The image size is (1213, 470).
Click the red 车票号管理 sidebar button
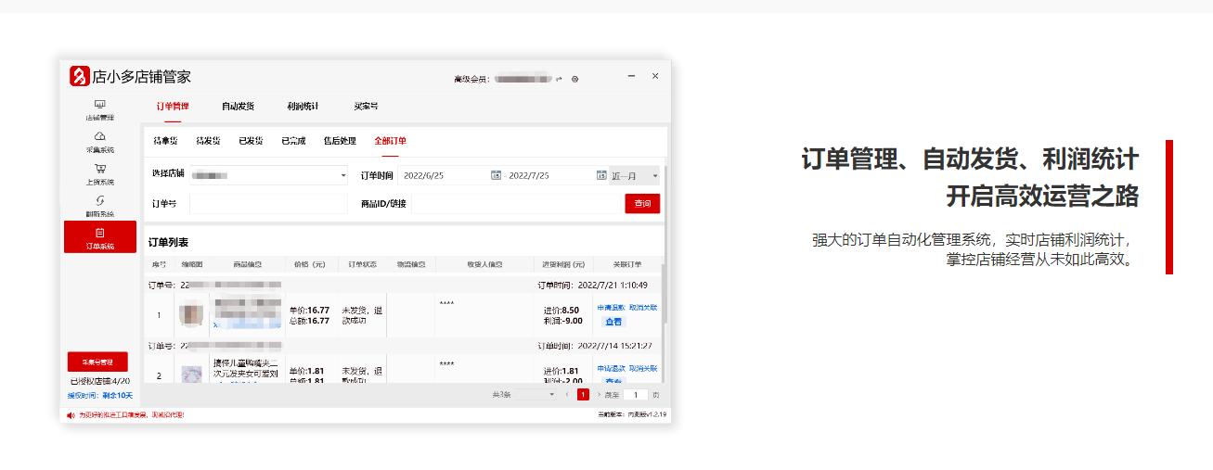(x=97, y=362)
